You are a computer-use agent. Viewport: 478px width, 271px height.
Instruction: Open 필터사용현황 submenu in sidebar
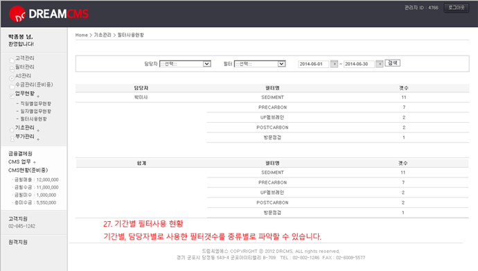point(33,119)
